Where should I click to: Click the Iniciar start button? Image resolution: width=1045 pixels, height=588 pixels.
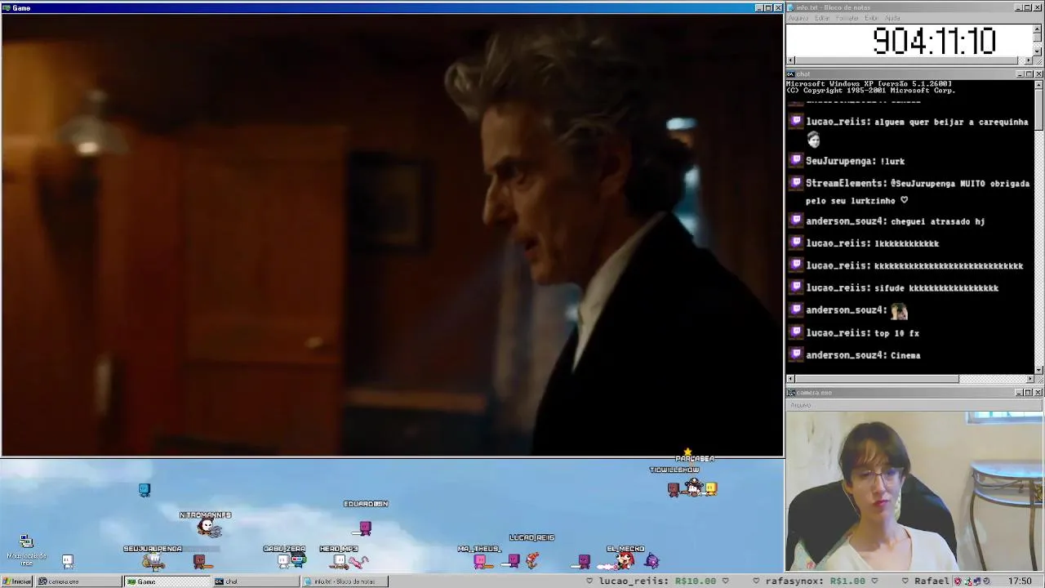(x=16, y=581)
